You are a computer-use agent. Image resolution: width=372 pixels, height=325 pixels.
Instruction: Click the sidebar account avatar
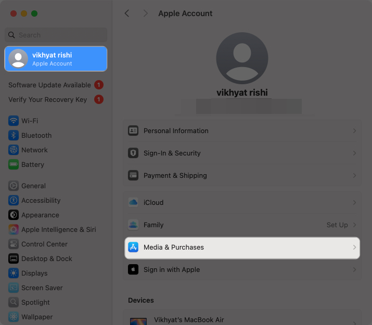pos(18,59)
